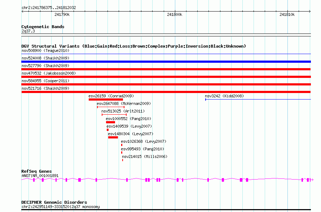Select variant label esv1000552 (Pang2010)
Screen dimensions: 321x212
coord(128,119)
